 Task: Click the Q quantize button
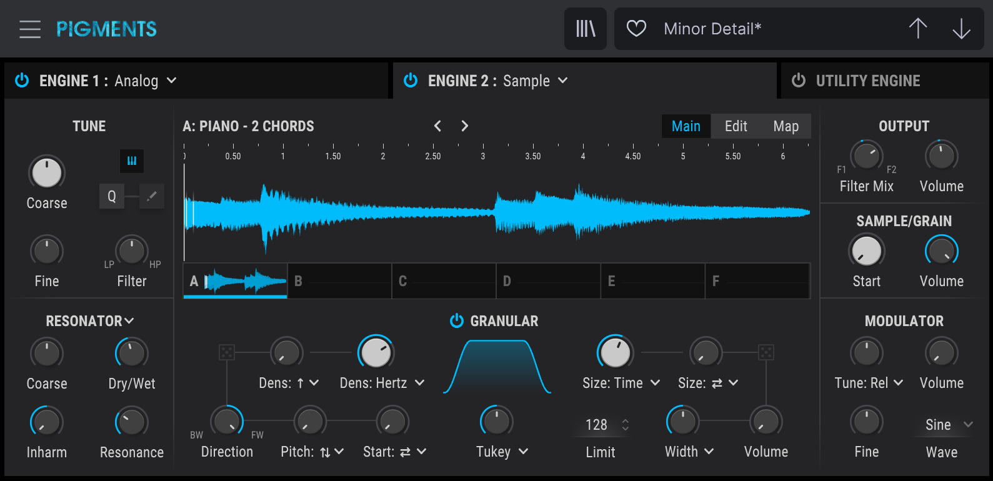[x=112, y=196]
